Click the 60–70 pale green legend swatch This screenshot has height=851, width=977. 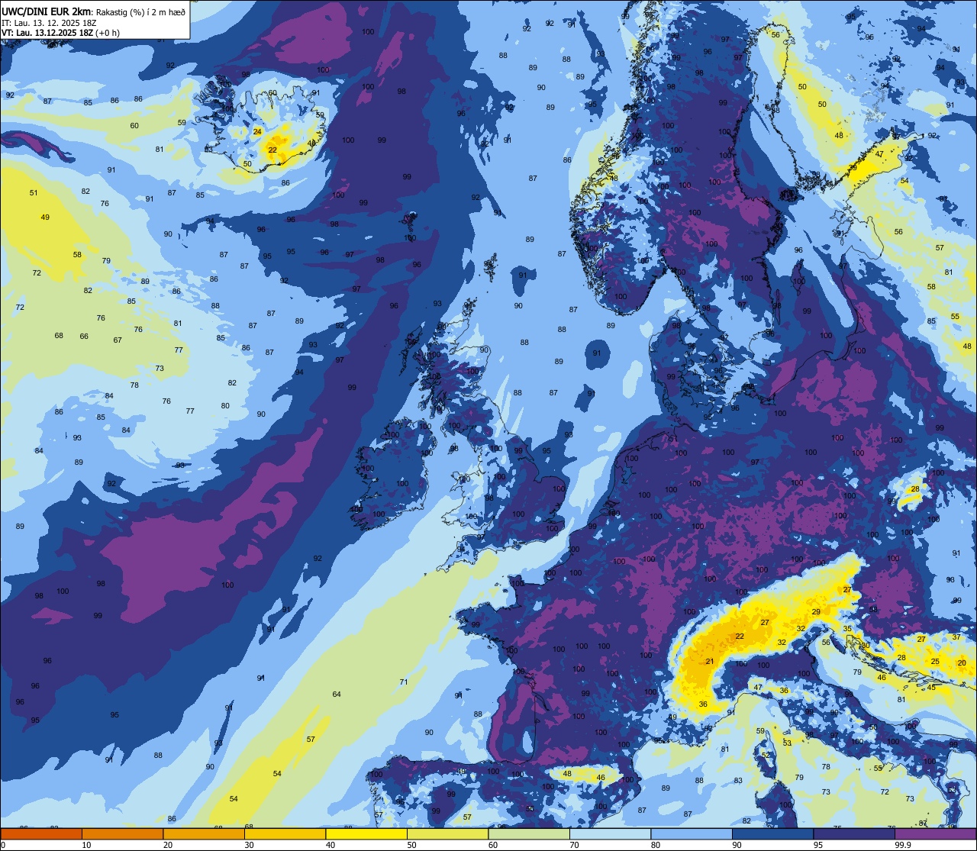[529, 833]
